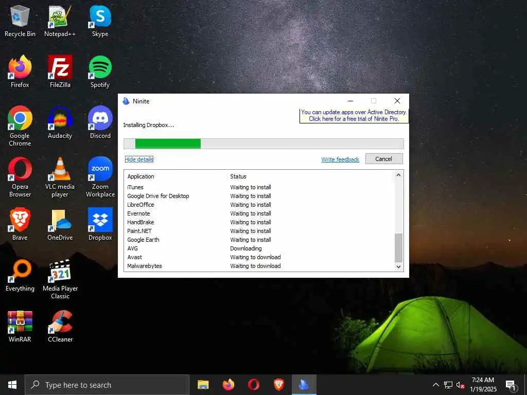Click the Installing Dropbox status label
Image resolution: width=527 pixels, height=395 pixels.
(149, 125)
